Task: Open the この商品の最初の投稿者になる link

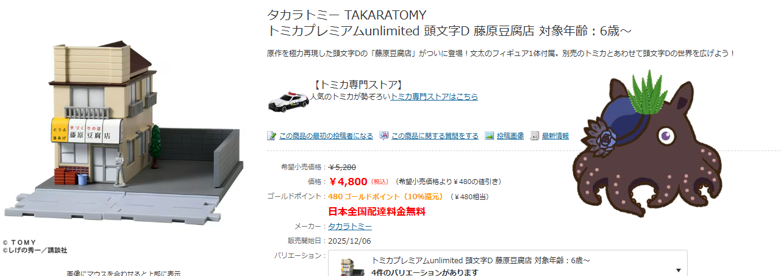Action: tap(326, 136)
